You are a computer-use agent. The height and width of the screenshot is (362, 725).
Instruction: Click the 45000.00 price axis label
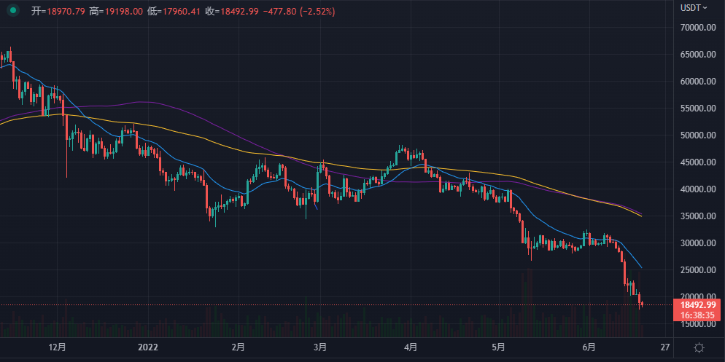(x=698, y=162)
